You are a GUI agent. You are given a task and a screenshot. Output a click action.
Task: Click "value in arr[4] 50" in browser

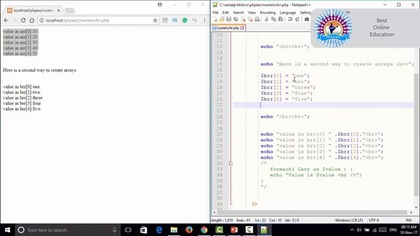pyautogui.click(x=20, y=54)
